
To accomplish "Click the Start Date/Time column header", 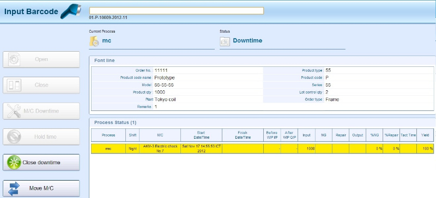I will coord(201,135).
